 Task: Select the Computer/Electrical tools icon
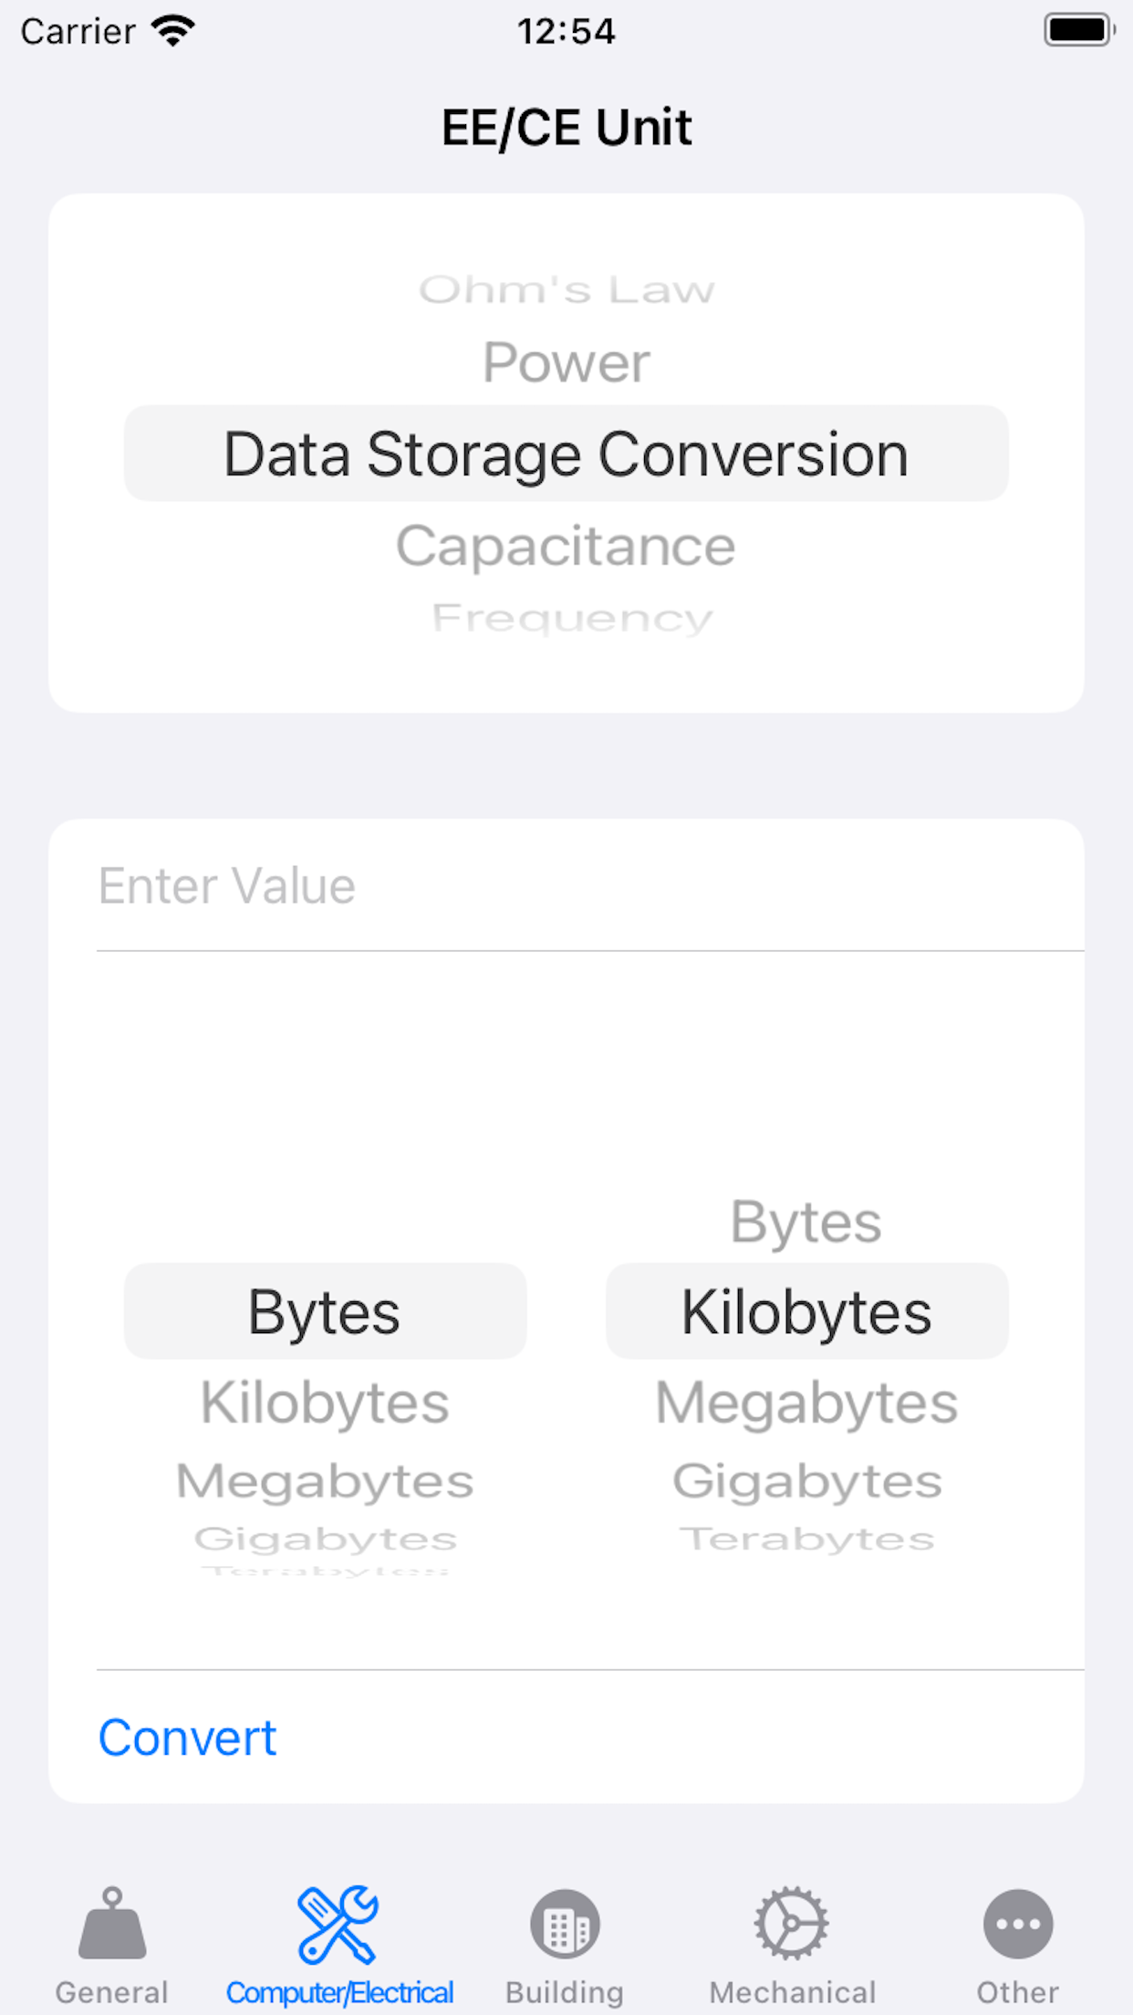click(x=338, y=1925)
